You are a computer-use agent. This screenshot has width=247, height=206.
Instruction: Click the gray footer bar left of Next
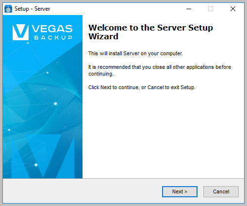point(82,191)
